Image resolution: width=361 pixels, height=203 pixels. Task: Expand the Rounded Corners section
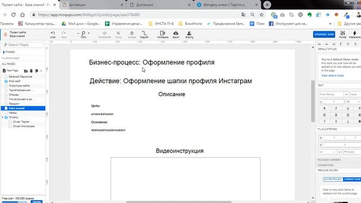click(x=329, y=160)
